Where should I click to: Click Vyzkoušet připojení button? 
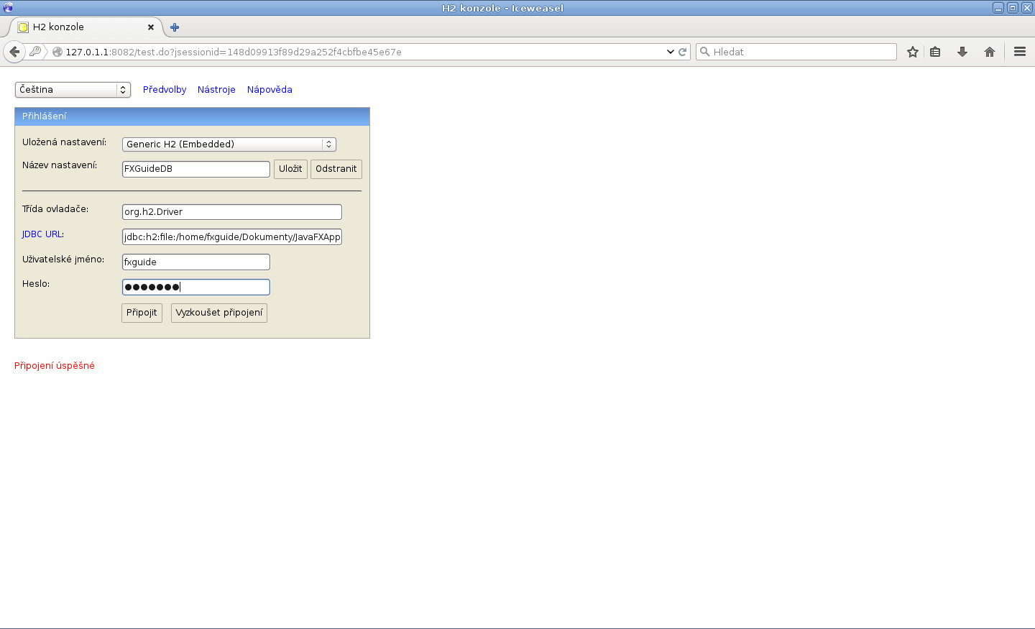pyautogui.click(x=219, y=313)
